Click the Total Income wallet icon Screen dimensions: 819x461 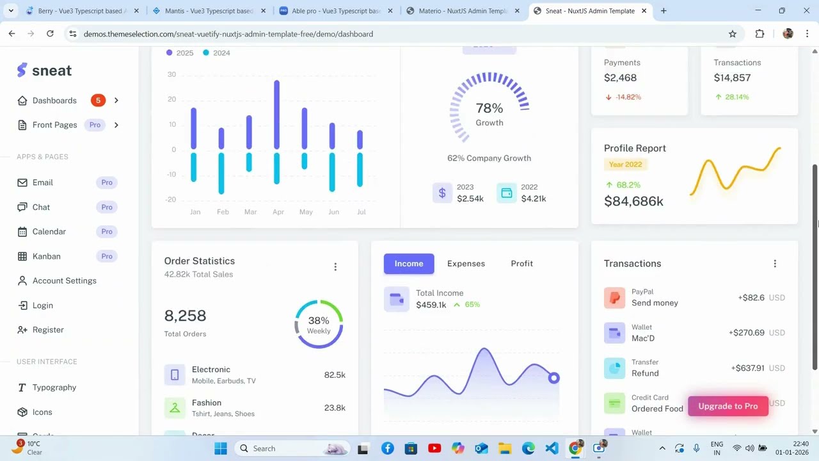pyautogui.click(x=397, y=299)
